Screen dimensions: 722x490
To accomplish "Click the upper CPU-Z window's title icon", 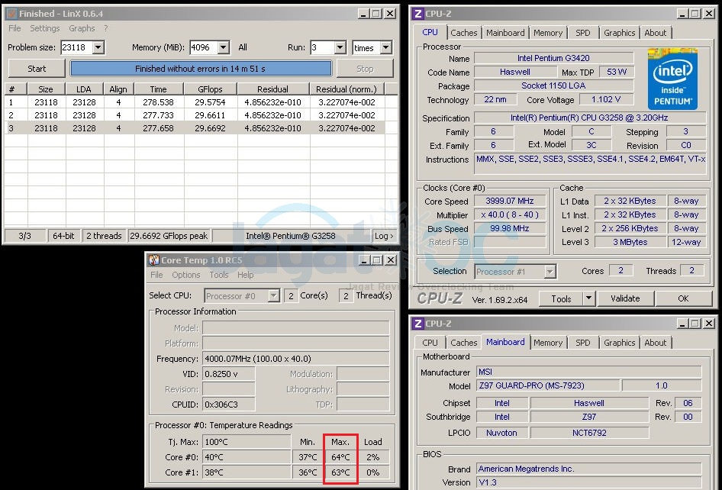I will [x=417, y=14].
